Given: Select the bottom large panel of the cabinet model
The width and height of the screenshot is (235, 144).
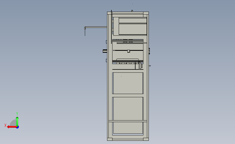Looking at the screenshot, I should 128,115.
